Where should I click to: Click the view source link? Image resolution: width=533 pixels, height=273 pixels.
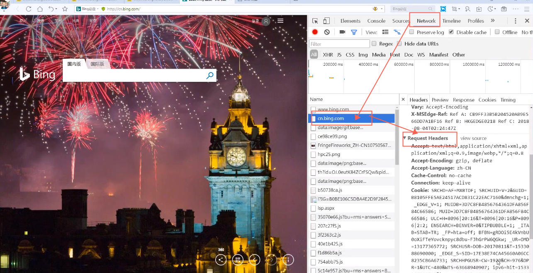[x=473, y=138]
